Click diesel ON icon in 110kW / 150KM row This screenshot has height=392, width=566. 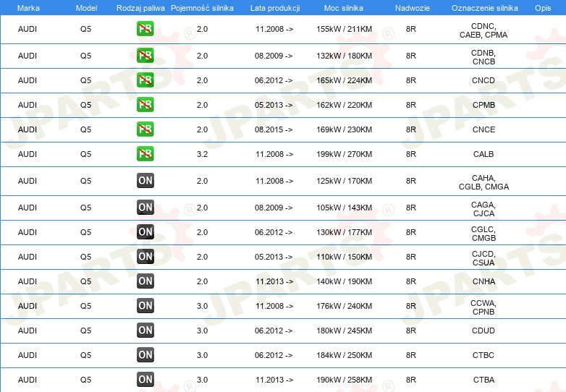click(145, 257)
